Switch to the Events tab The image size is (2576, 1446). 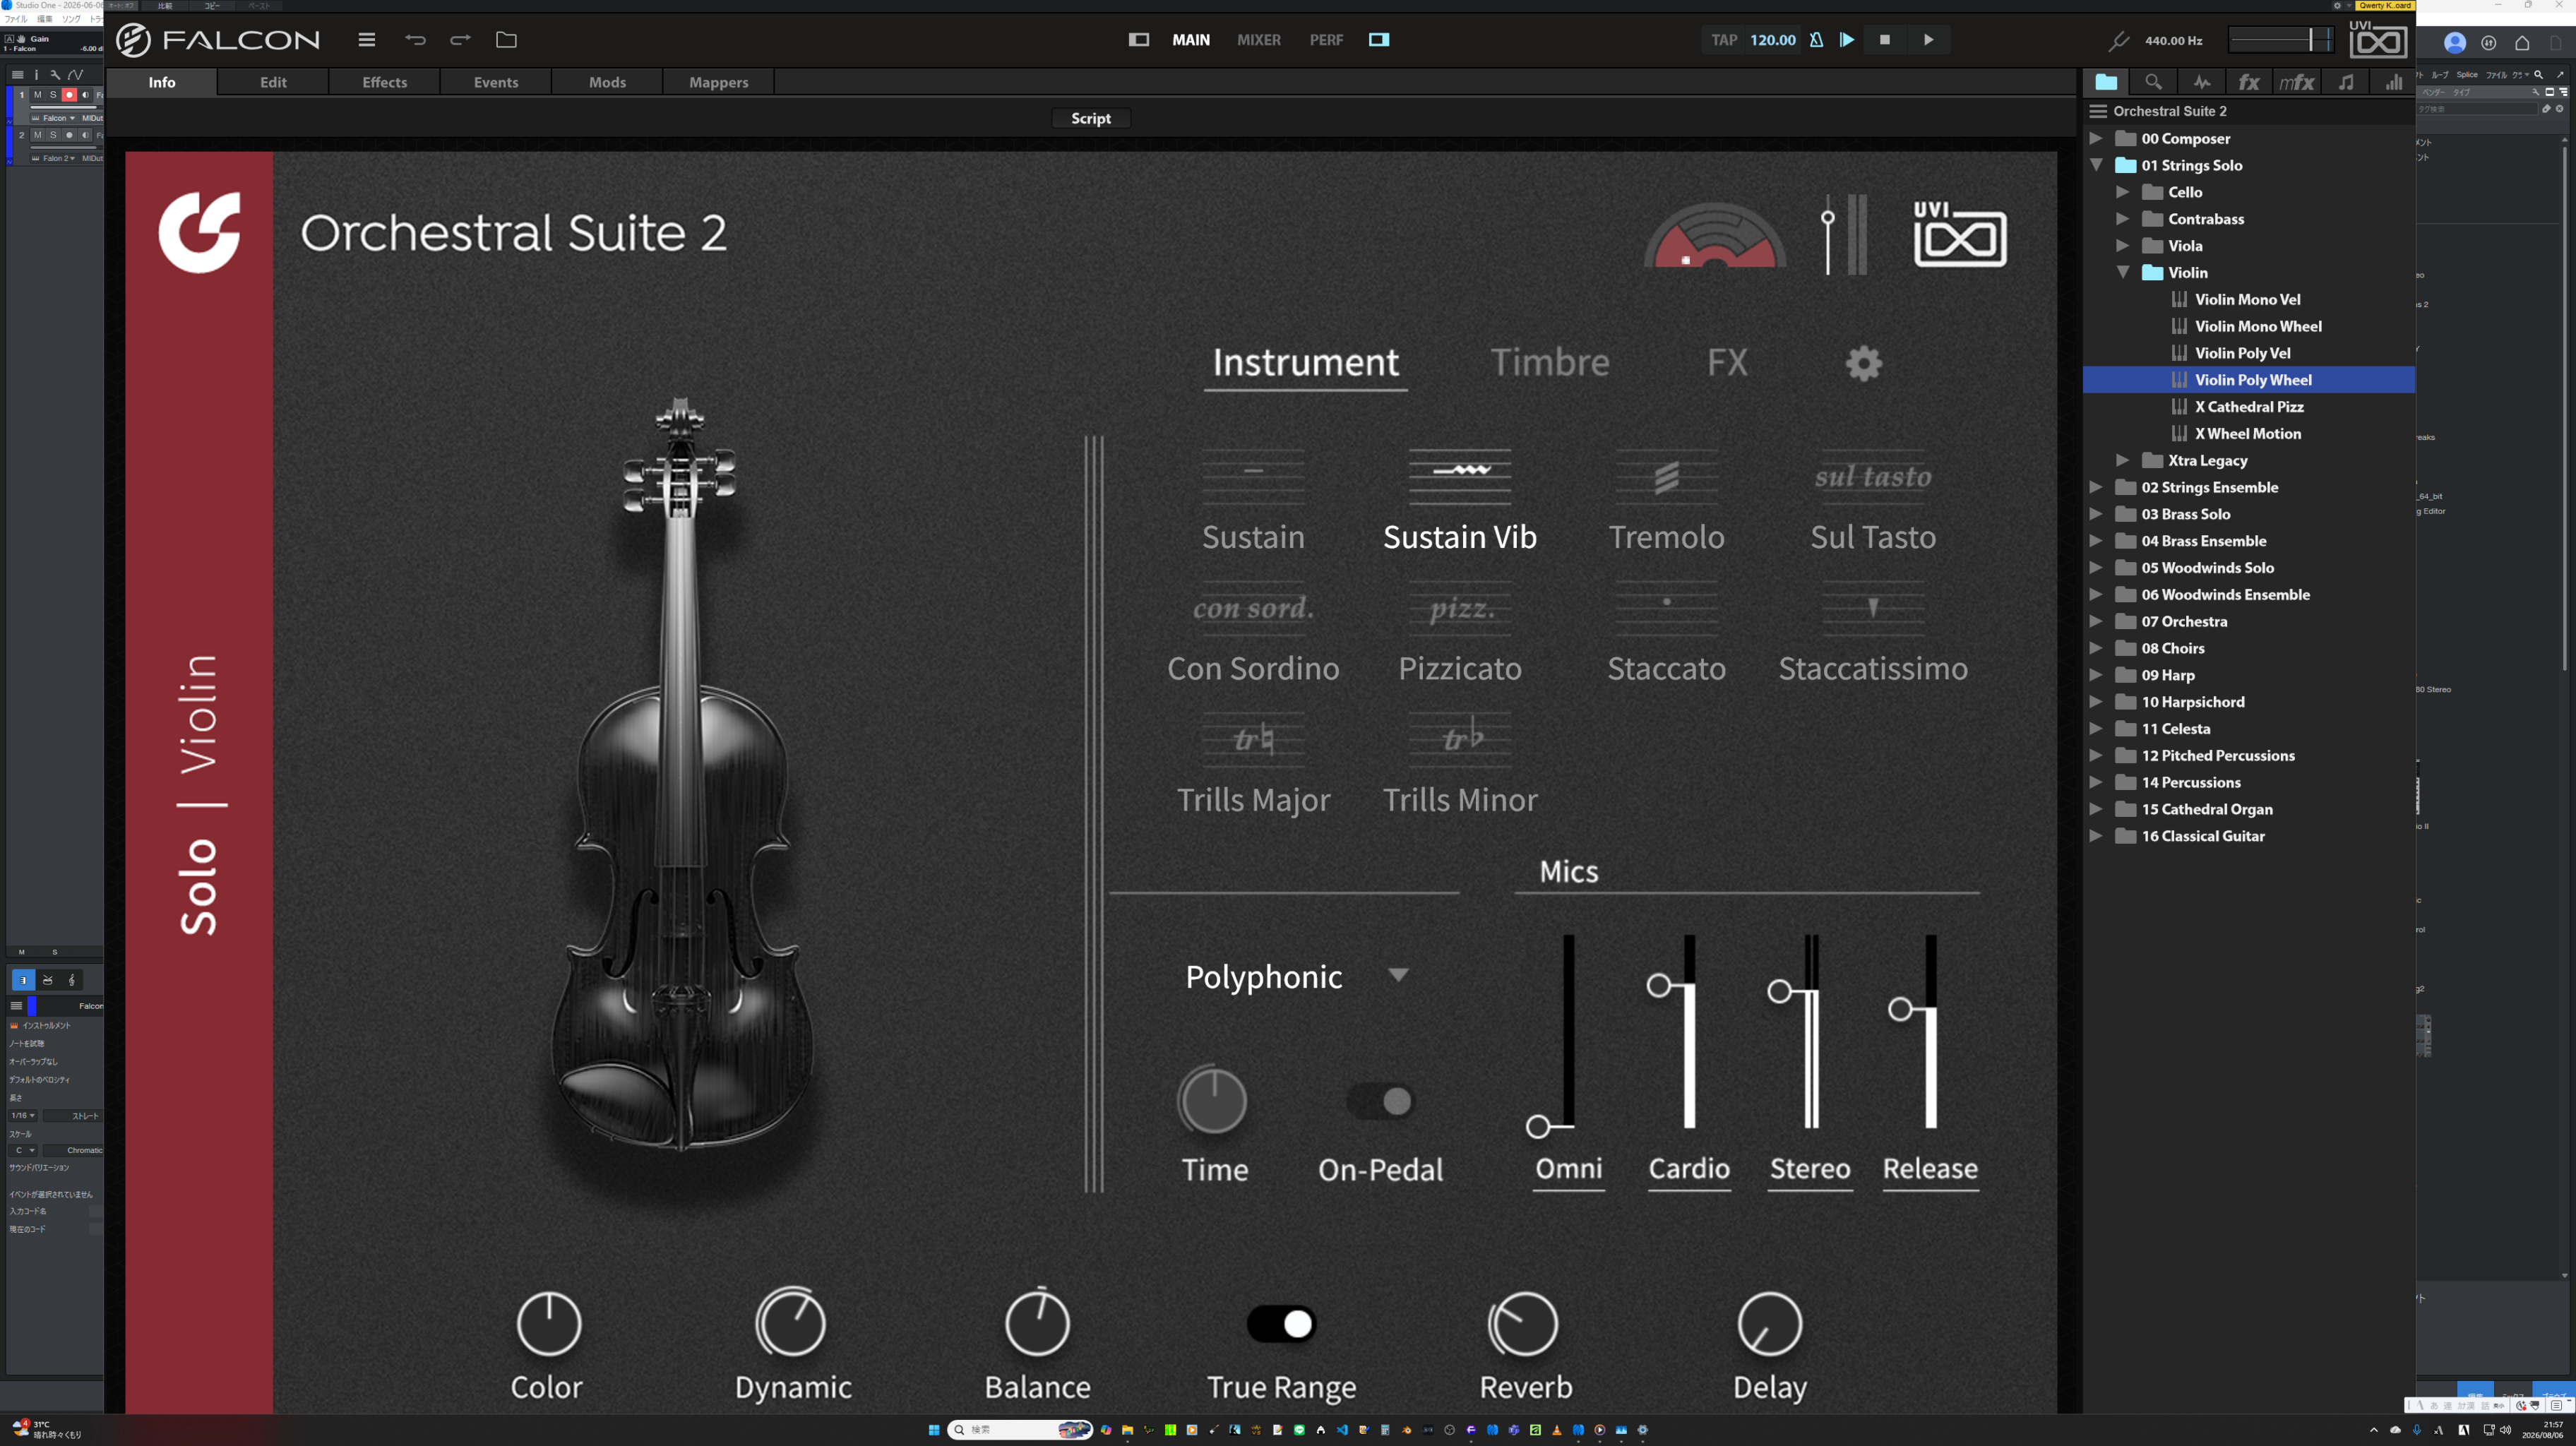coord(496,82)
